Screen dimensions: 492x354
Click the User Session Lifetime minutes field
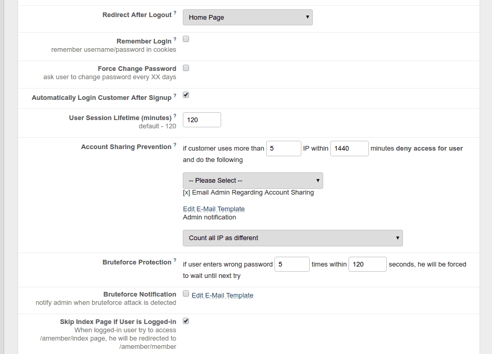[202, 120]
